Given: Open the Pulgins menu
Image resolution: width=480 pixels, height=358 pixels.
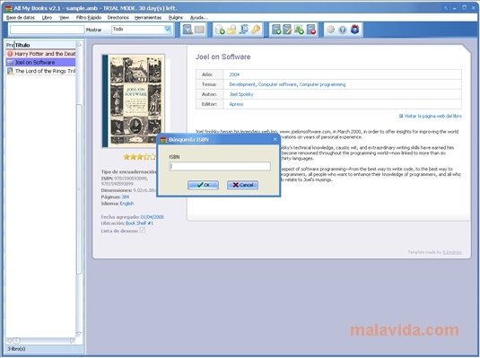Looking at the screenshot, I should [x=176, y=18].
